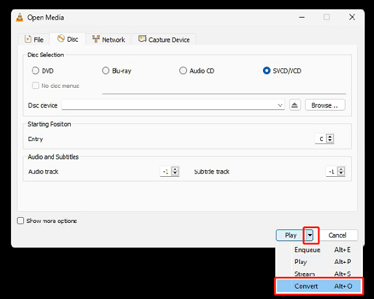Select the Audio CD radio button
Image resolution: width=374 pixels, height=299 pixels.
(183, 71)
